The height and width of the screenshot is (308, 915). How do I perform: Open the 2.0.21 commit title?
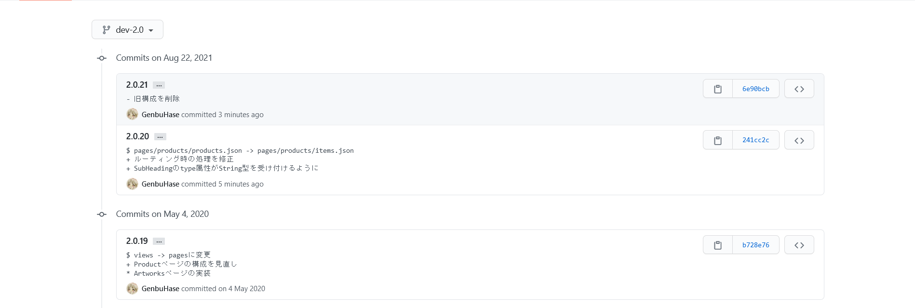[137, 85]
